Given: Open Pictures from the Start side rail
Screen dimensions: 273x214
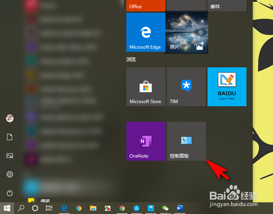Looking at the screenshot, I should 10,156.
